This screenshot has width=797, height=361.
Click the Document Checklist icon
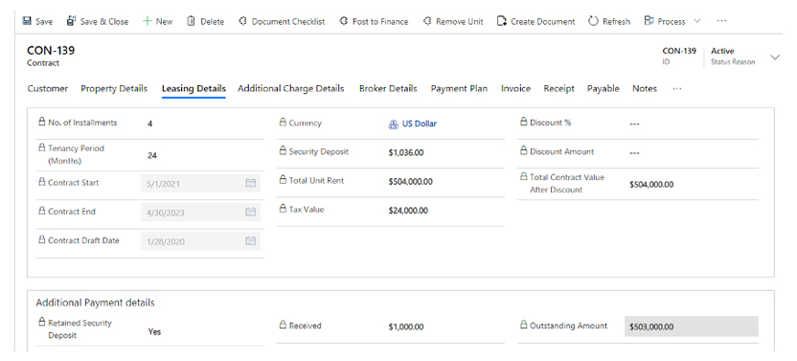[x=243, y=21]
